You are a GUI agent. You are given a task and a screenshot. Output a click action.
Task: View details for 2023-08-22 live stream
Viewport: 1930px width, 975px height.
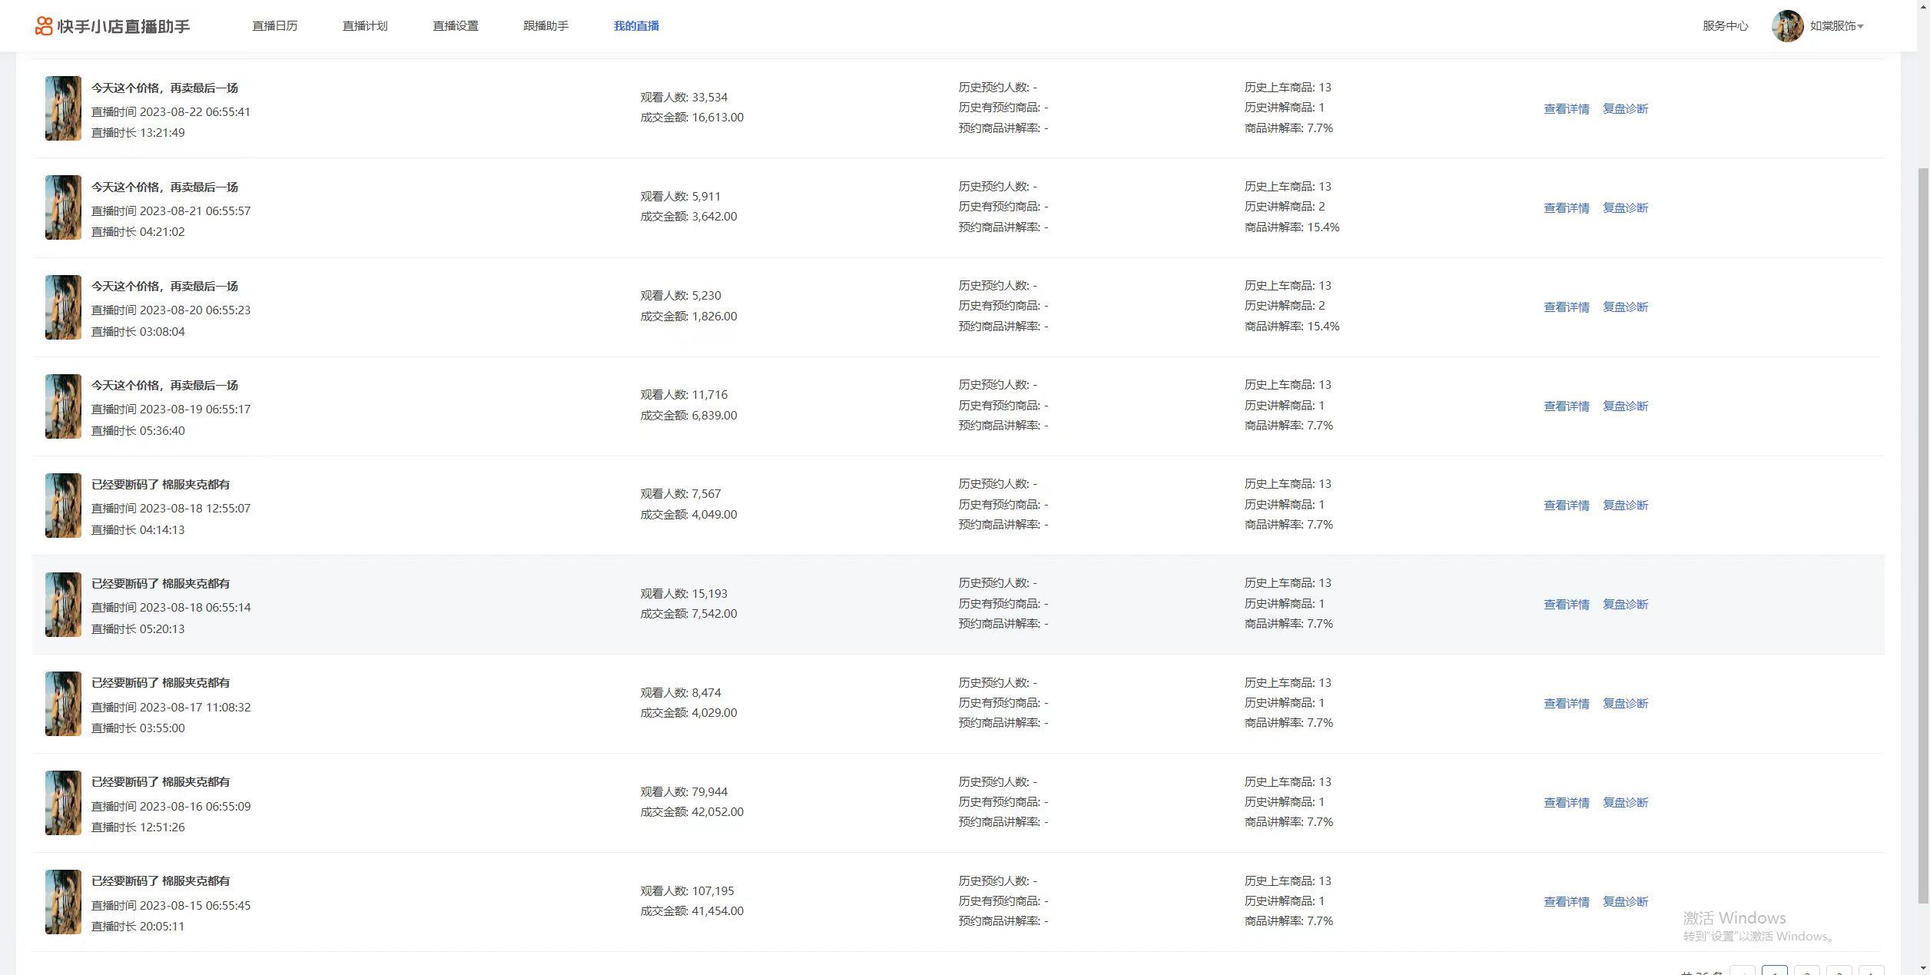point(1566,109)
